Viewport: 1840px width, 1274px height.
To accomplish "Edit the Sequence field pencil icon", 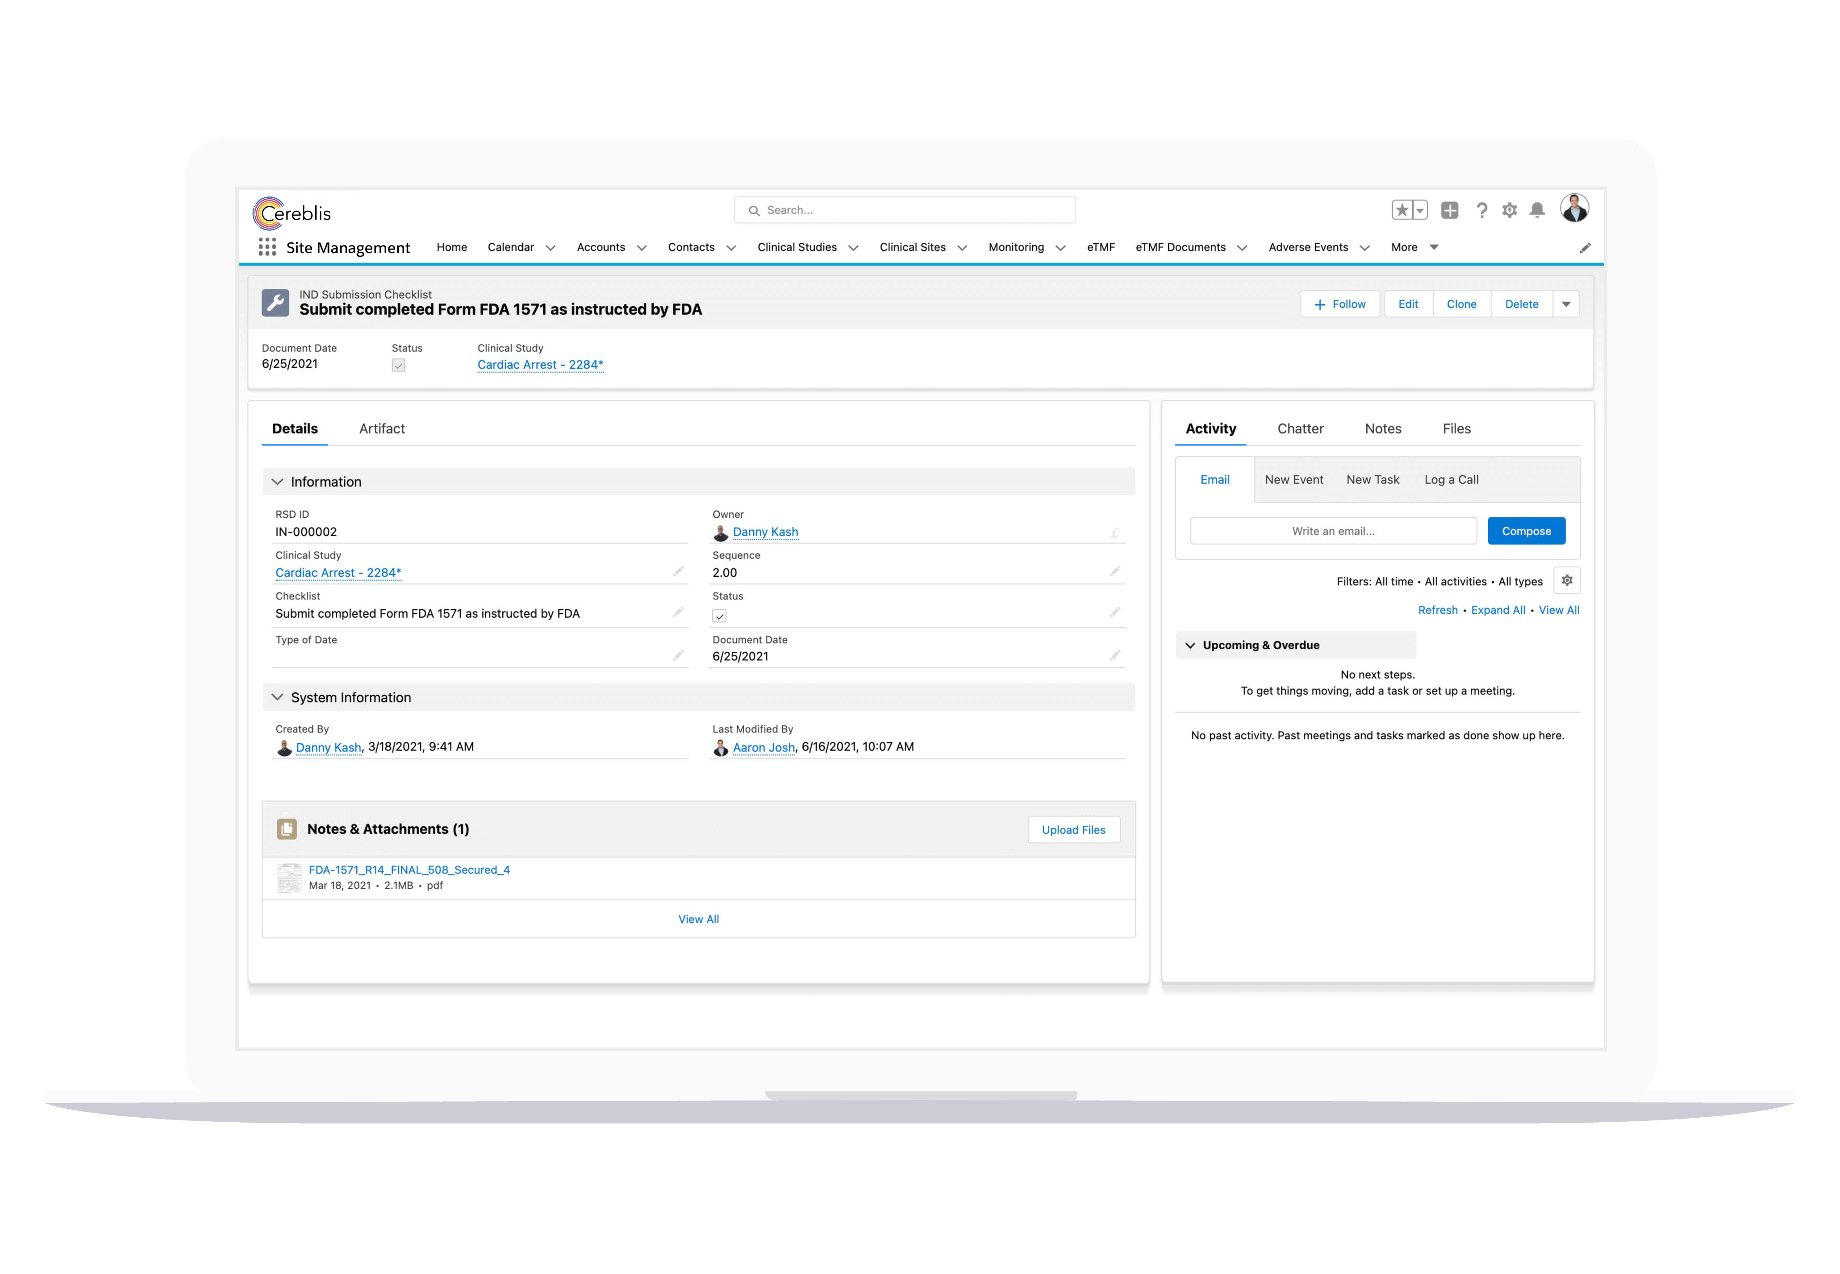I will pos(1115,571).
